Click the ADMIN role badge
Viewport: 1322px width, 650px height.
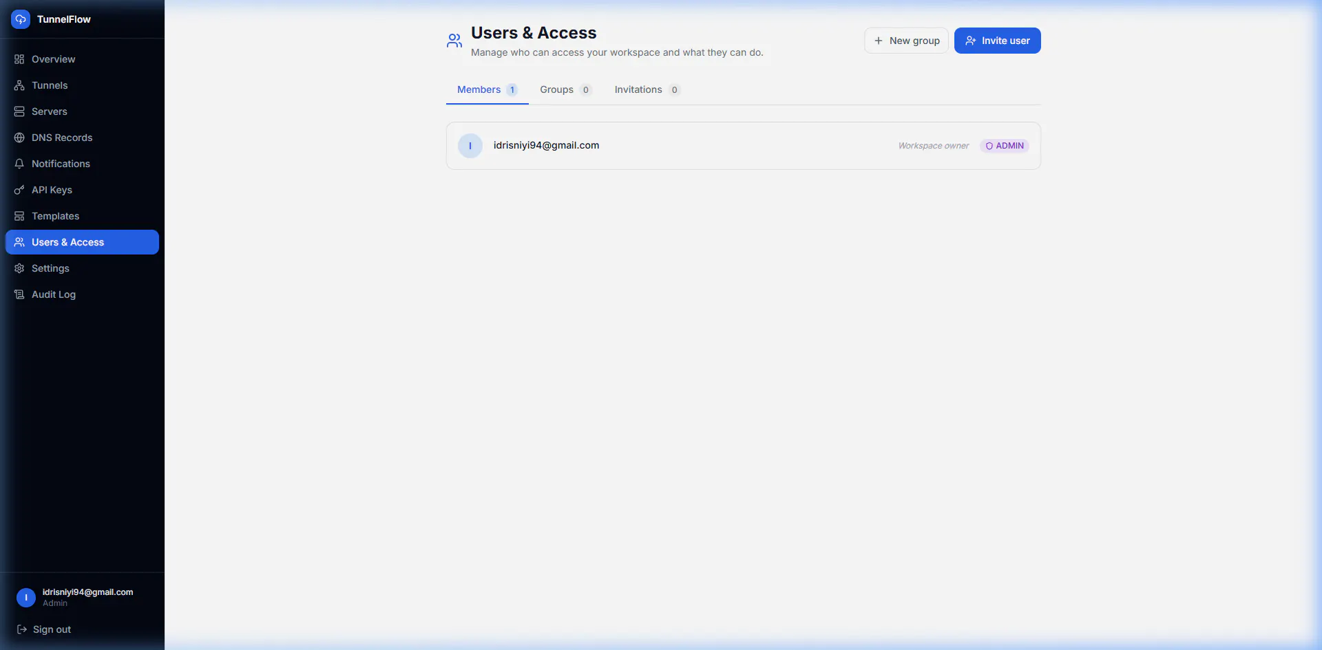1005,146
